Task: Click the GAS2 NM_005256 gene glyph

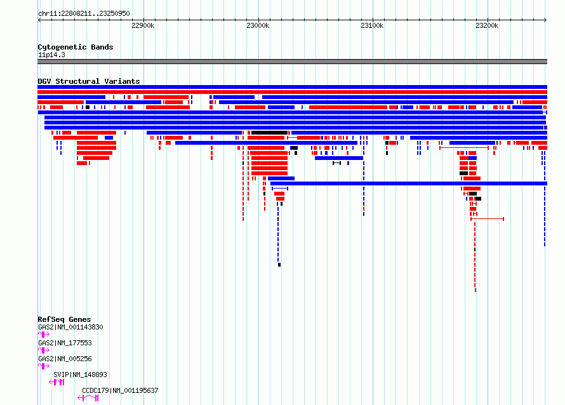Action: tap(44, 366)
